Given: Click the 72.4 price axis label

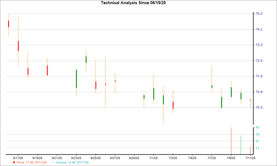Looking at the screenshot, I should tap(259, 61).
